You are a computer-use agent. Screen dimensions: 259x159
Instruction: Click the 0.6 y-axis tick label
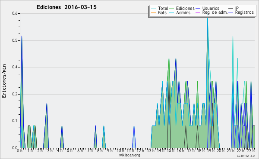pos(15,13)
